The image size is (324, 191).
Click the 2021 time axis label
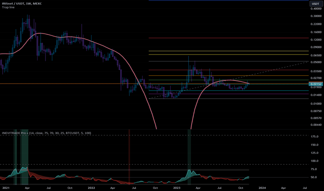(x=6, y=188)
